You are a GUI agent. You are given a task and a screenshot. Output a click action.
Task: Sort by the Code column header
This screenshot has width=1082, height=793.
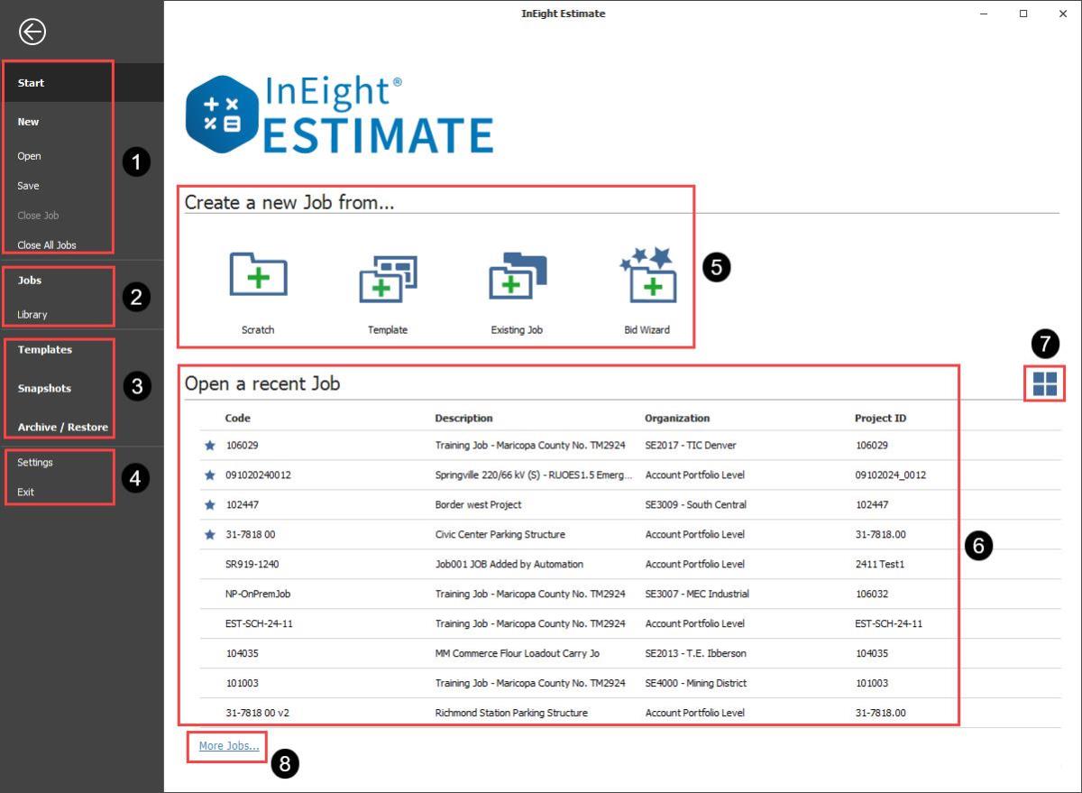click(238, 418)
